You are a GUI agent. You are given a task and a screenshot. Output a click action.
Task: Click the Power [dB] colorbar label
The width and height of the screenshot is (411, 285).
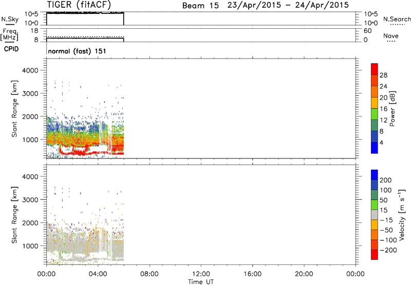pos(393,109)
